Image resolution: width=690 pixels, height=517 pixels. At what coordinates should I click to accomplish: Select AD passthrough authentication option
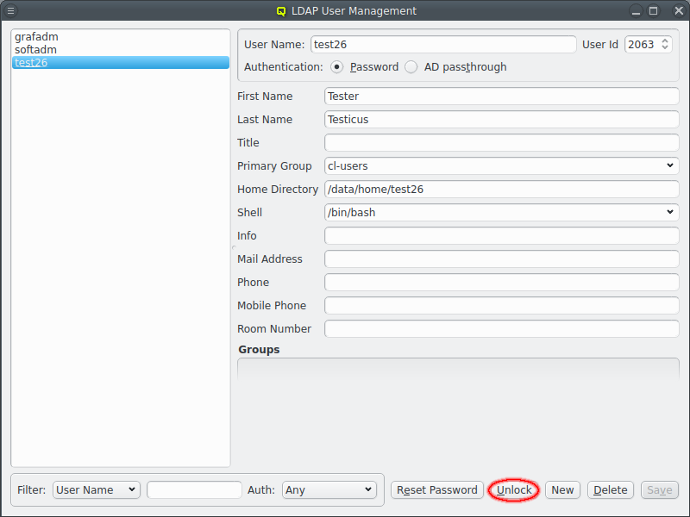[x=411, y=67]
